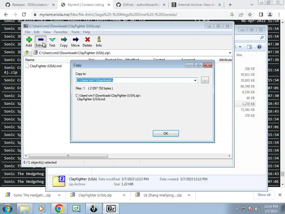Open File Explorer from taskbar
Viewport: 285px width, 214px height.
(25, 208)
